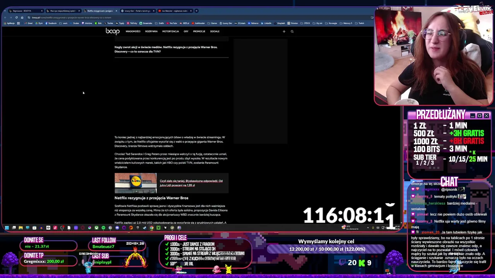
Task: Click the Lidl store thumbnail
Action: coord(136,183)
